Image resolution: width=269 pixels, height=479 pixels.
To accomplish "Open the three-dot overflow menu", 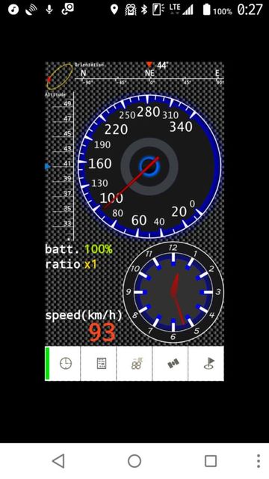I will [x=259, y=461].
